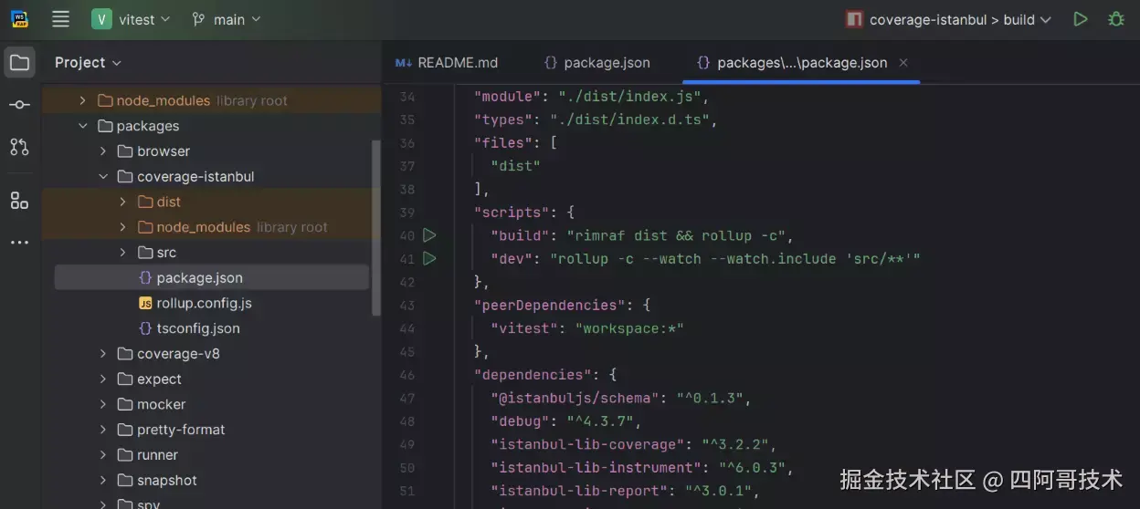Expand the dist folder

pos(122,202)
